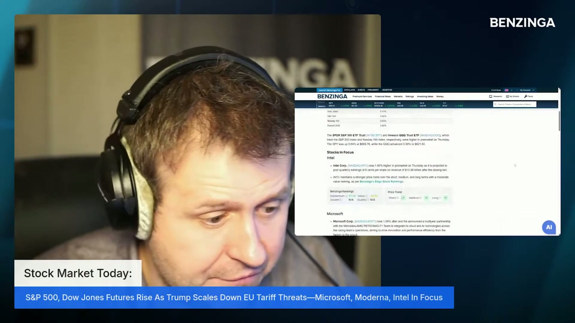Click the Momentum info icon
This screenshot has width=575, height=323.
pyautogui.click(x=346, y=196)
